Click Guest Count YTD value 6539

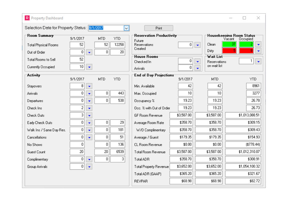[x=118, y=152]
